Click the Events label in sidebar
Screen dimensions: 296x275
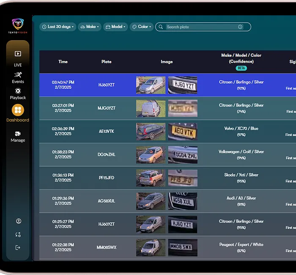click(x=18, y=82)
